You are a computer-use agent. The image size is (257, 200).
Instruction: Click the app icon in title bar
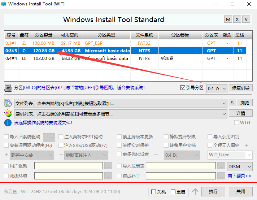coord(4,4)
